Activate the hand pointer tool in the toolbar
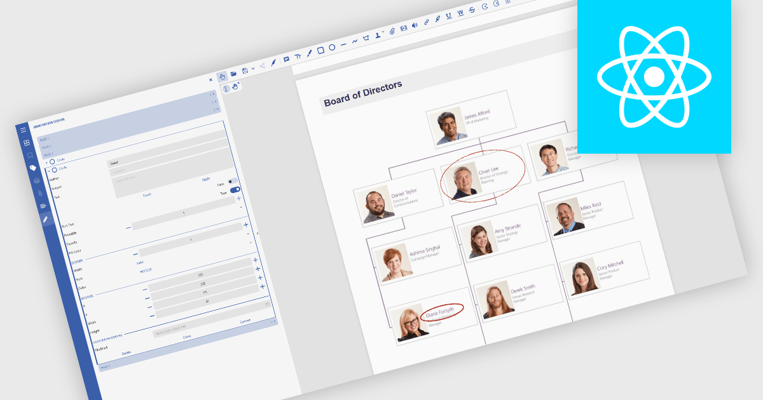 pos(223,76)
